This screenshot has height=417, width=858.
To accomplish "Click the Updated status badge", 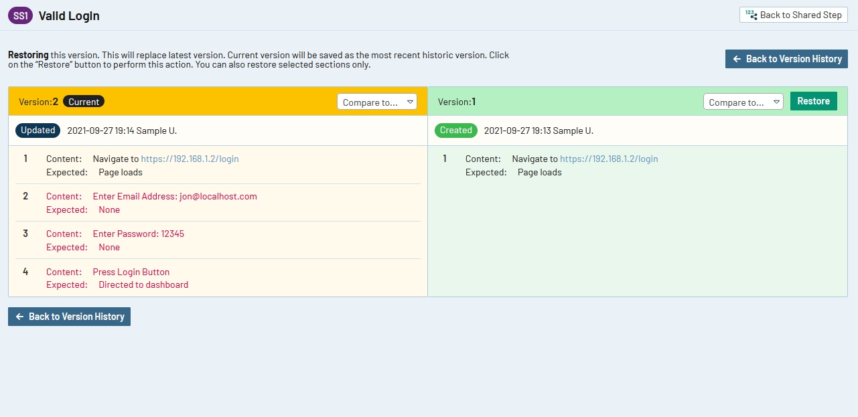I will point(38,131).
